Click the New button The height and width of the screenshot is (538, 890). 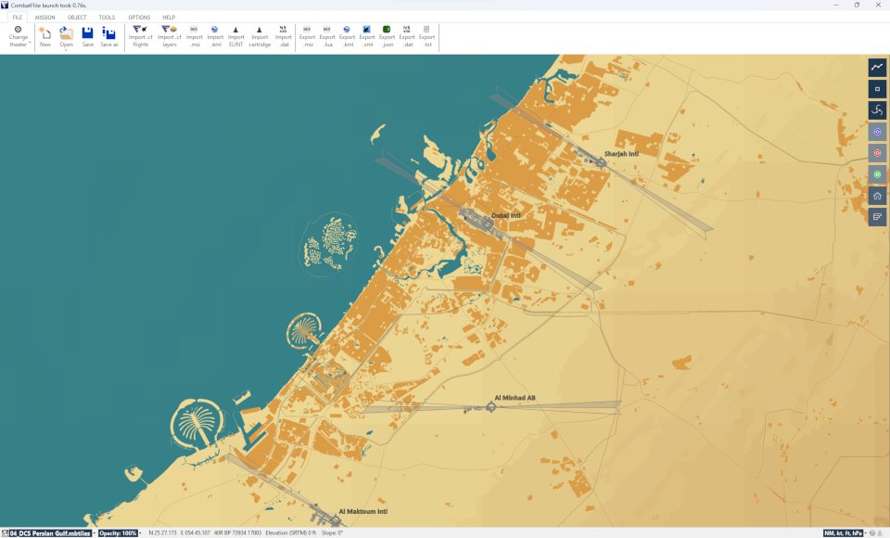tap(45, 36)
